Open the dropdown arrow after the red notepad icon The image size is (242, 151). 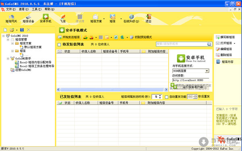pyautogui.click(x=111, y=37)
